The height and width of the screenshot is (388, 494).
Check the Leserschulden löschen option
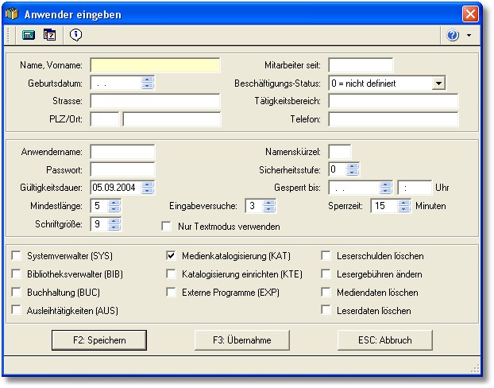(326, 256)
